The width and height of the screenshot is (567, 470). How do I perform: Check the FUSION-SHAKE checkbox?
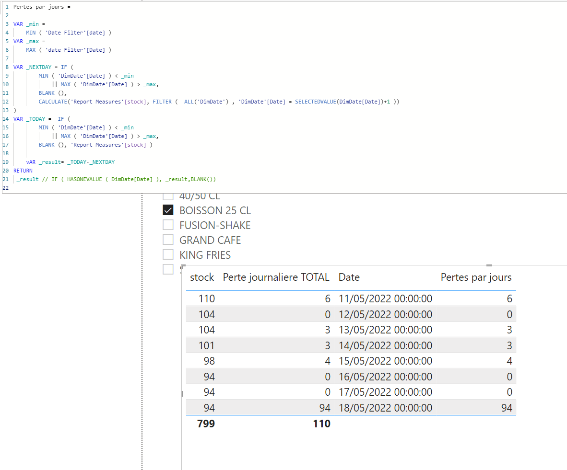pyautogui.click(x=168, y=225)
